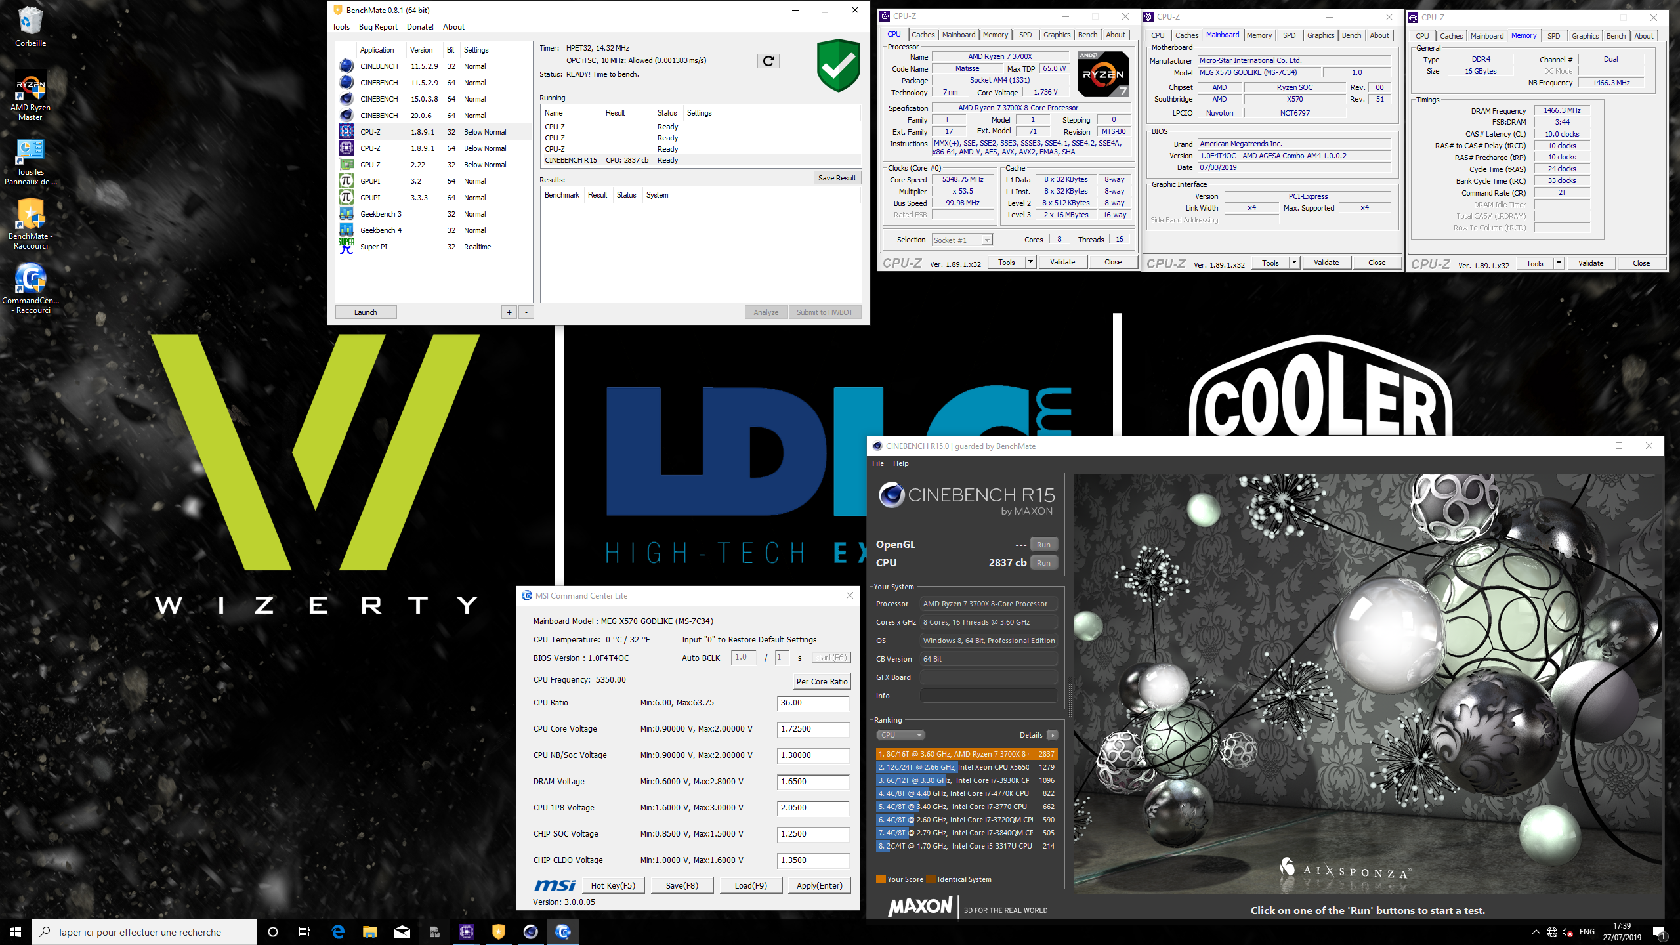Screen dimensions: 1680x945
Task: Open Cinebench Help menu
Action: 900,463
